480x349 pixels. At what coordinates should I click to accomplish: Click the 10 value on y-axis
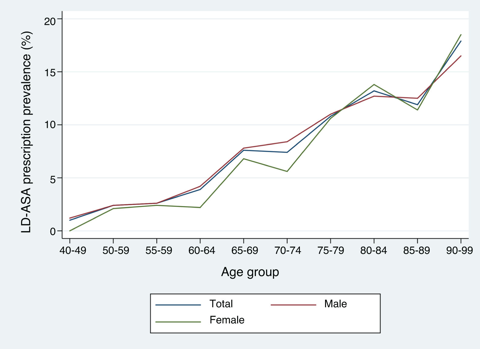pos(50,125)
